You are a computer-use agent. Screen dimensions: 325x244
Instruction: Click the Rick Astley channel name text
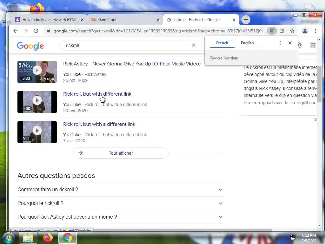pos(95,74)
